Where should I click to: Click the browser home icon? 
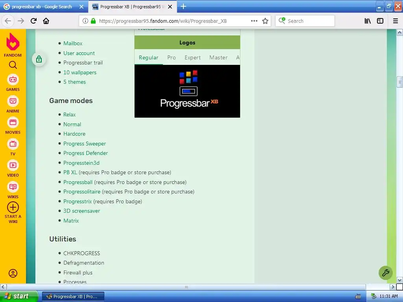coord(46,21)
